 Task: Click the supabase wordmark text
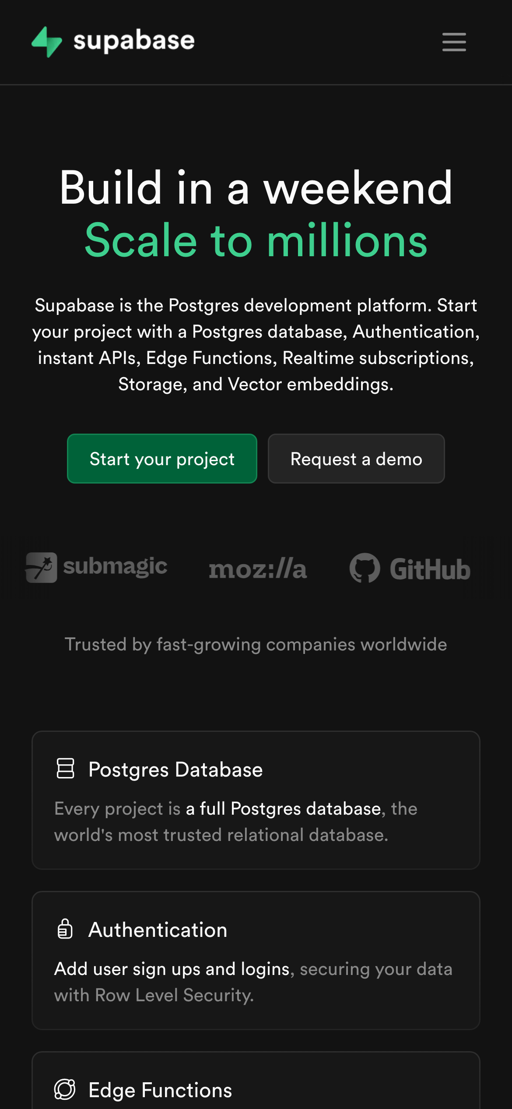click(134, 41)
